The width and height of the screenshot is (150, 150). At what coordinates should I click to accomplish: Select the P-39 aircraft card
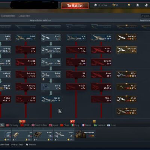pyautogui.click(x=5, y=62)
